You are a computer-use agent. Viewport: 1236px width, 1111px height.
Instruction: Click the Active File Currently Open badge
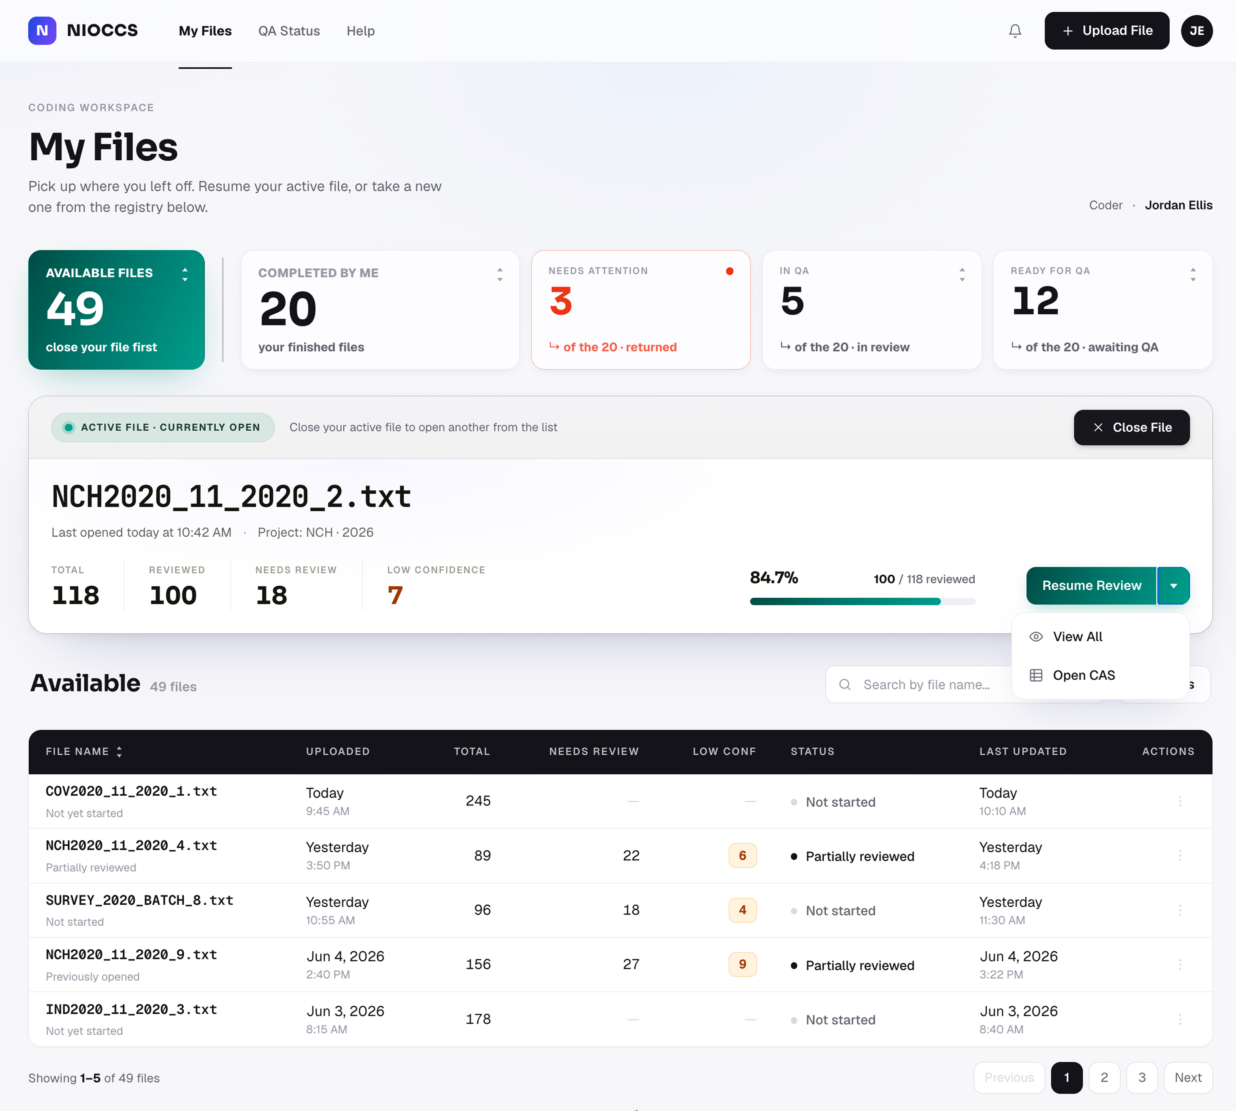click(163, 427)
